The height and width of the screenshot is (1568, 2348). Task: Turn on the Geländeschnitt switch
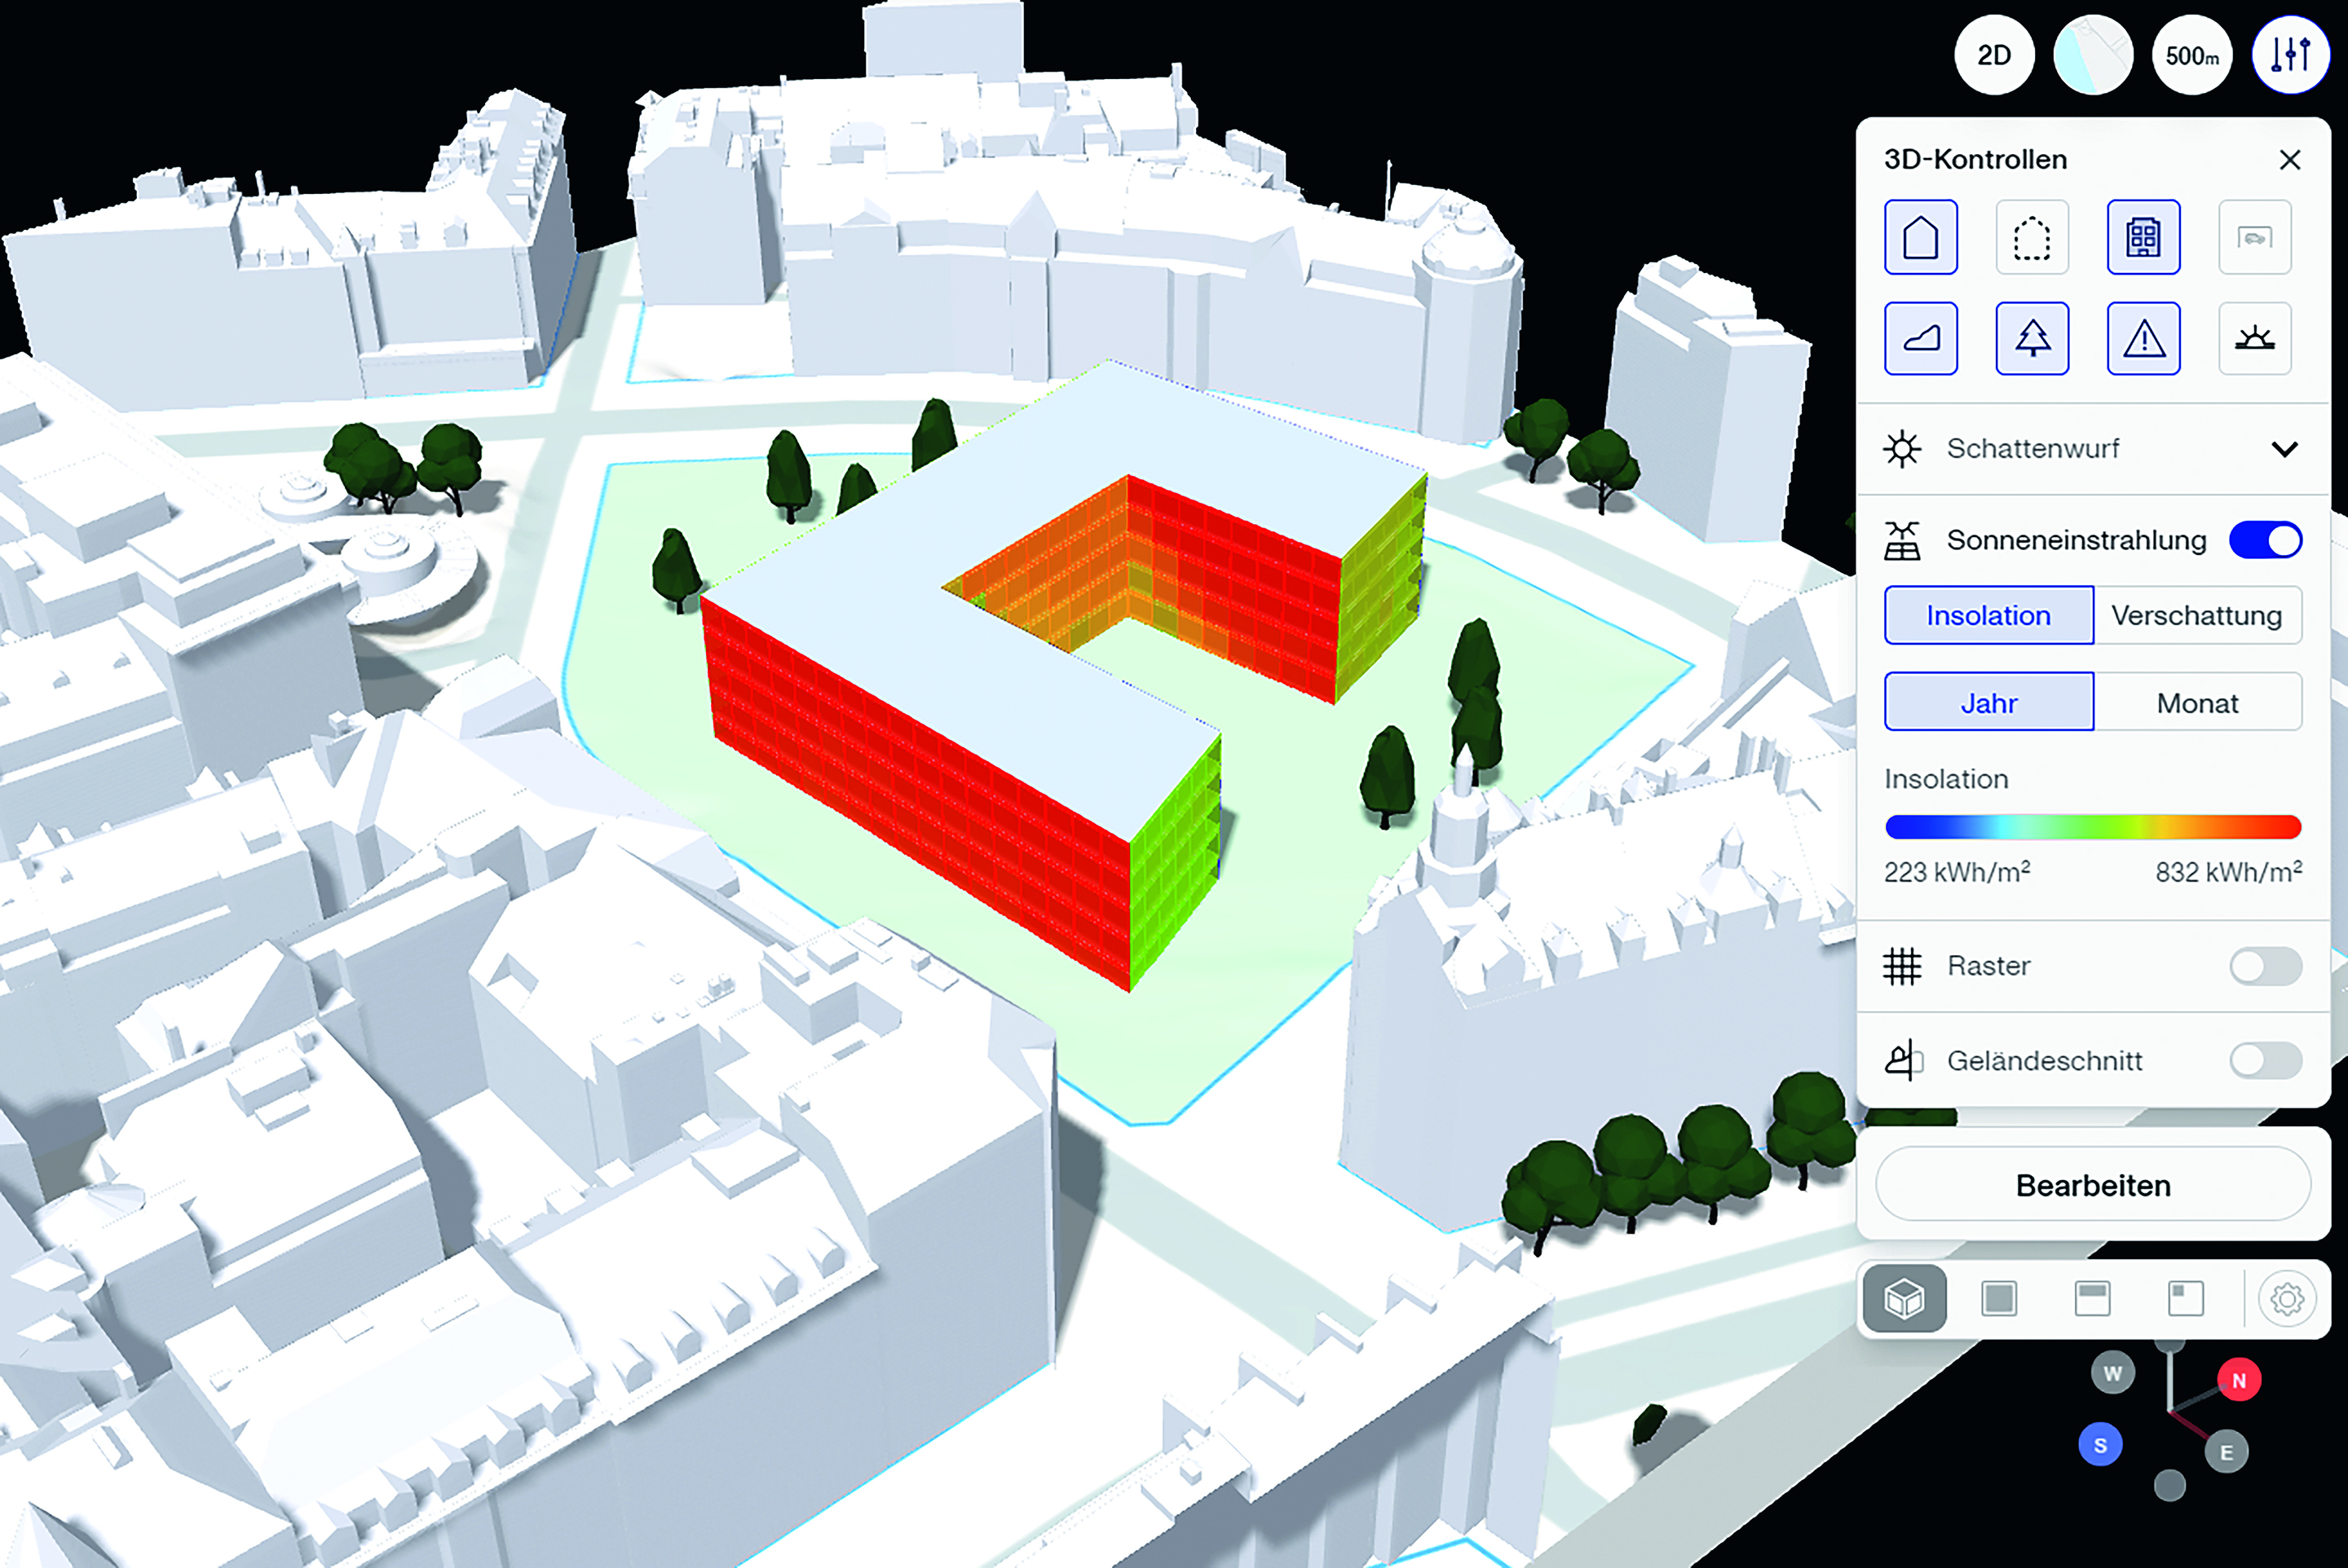click(x=2265, y=1060)
